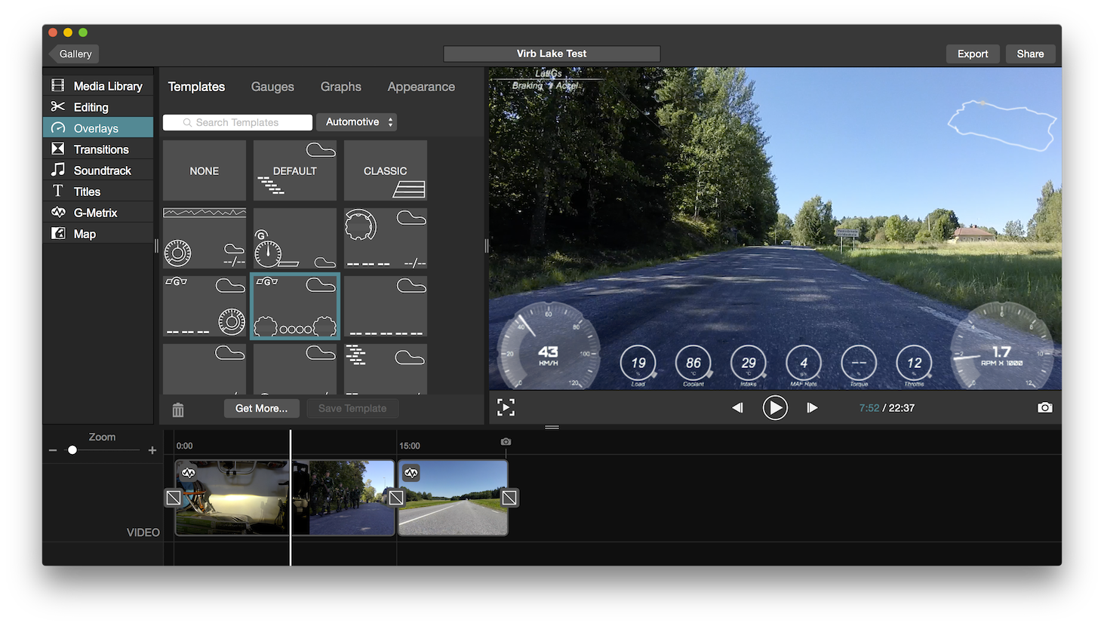Play the video preview
Image resolution: width=1104 pixels, height=626 pixels.
coord(774,408)
